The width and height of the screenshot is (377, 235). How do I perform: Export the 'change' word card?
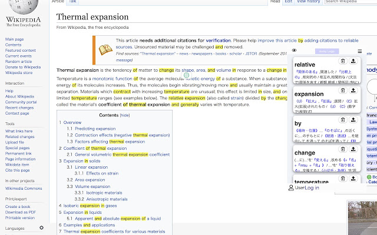pyautogui.click(x=353, y=149)
